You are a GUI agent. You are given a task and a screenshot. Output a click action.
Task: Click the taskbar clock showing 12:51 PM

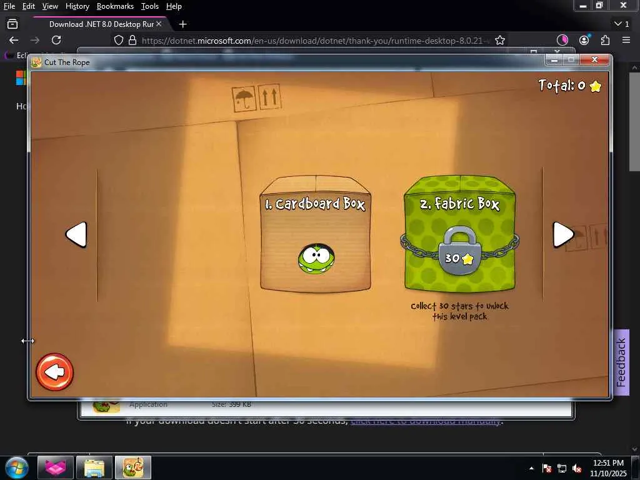pyautogui.click(x=608, y=467)
